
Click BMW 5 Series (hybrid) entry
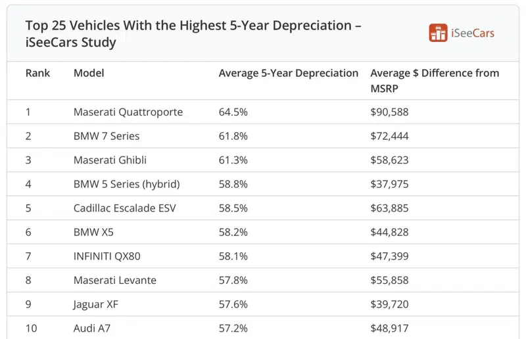(127, 184)
